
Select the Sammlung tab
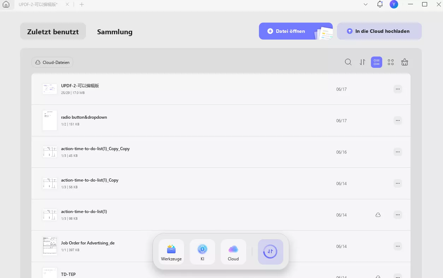(x=115, y=32)
